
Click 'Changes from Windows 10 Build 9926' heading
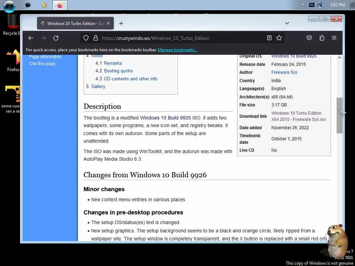145,175
